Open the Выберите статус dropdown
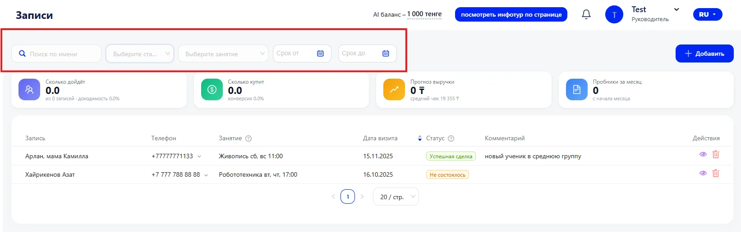Image resolution: width=741 pixels, height=232 pixels. [140, 54]
